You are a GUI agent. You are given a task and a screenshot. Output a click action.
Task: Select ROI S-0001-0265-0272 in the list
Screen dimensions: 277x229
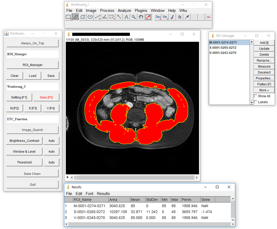click(x=223, y=48)
